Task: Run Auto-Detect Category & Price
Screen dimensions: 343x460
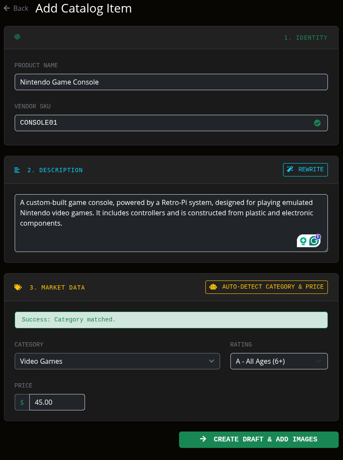Action: coord(266,287)
